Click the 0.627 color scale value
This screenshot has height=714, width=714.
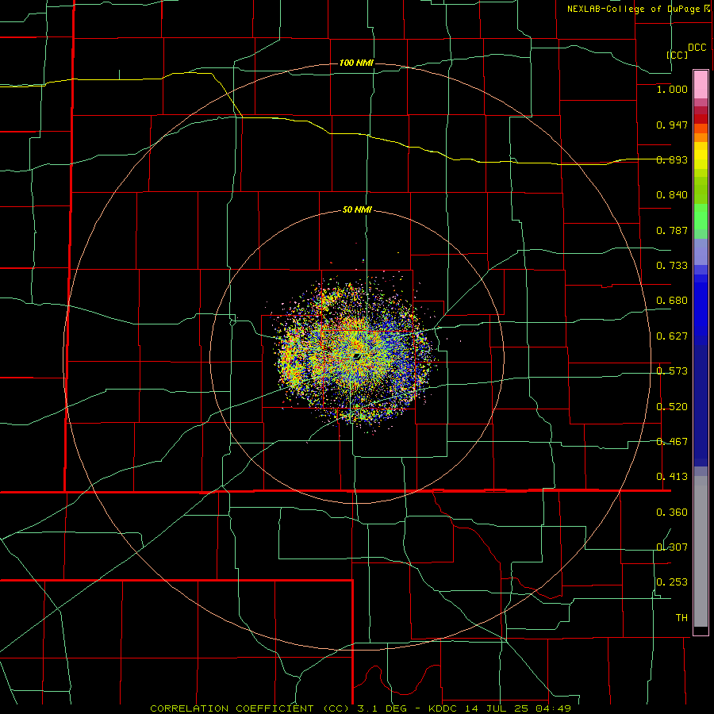coord(672,336)
